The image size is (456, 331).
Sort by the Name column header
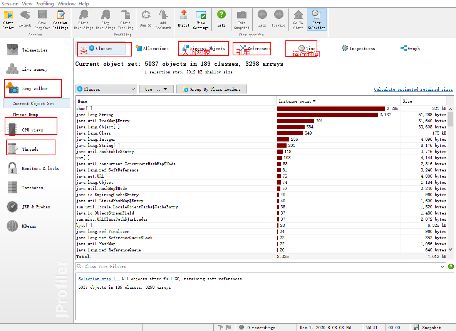[176, 101]
